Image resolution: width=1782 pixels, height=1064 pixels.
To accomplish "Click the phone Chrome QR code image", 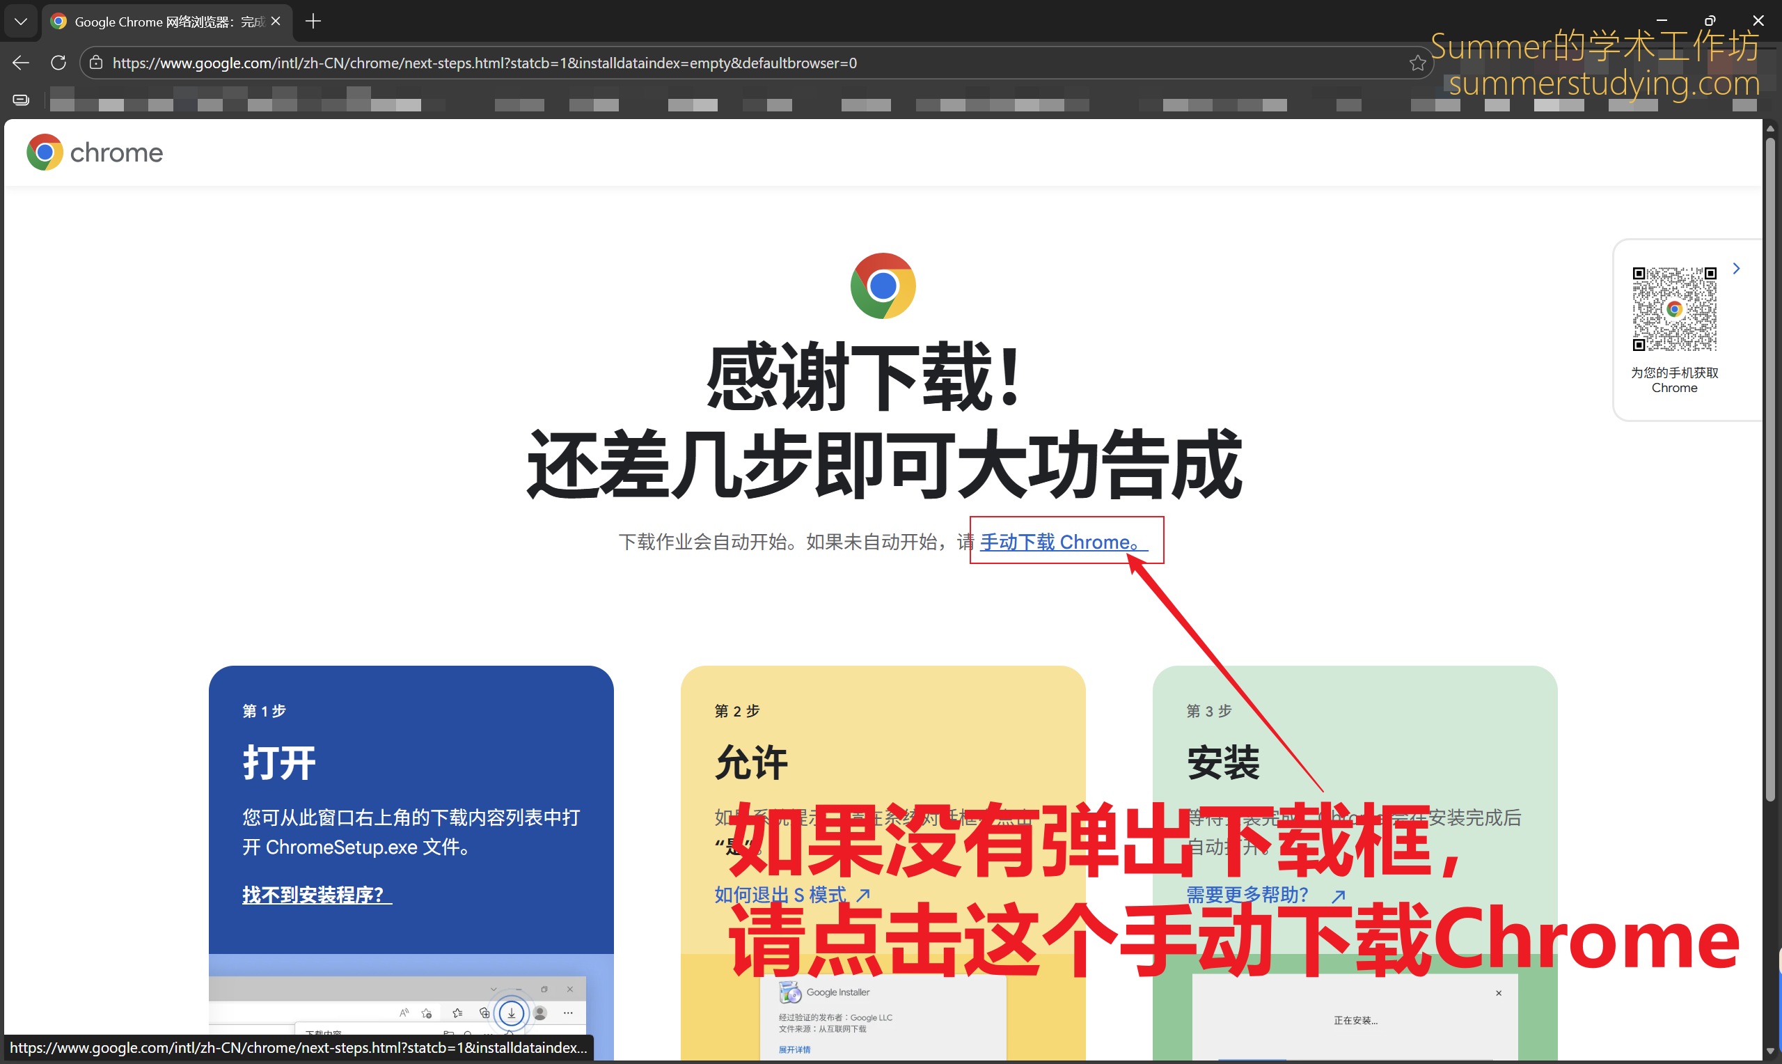I will 1674,309.
